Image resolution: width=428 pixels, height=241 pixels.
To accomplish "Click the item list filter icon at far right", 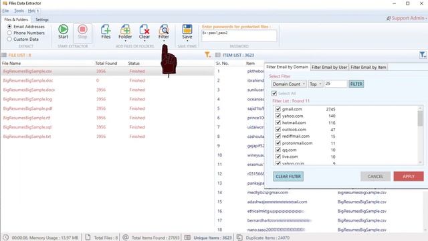I will [x=423, y=55].
